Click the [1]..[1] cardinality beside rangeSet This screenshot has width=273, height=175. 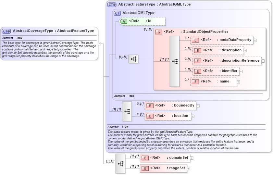tap(135, 167)
